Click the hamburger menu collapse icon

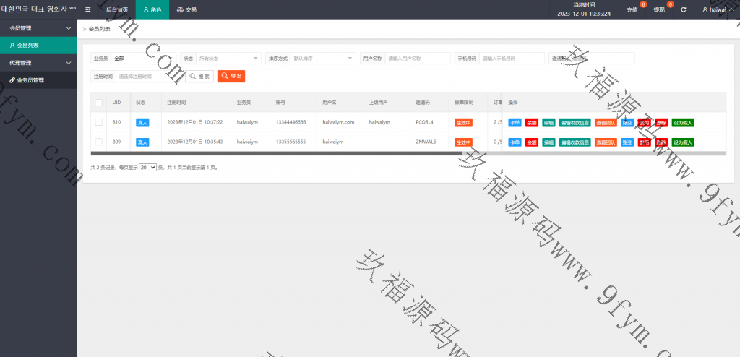(x=88, y=10)
